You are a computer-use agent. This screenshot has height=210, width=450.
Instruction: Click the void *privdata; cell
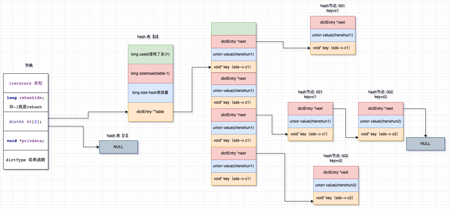click(x=26, y=140)
